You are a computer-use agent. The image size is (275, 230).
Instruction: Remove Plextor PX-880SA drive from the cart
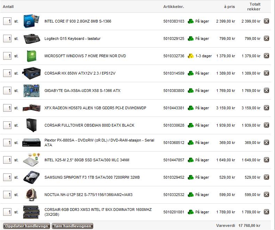(x=266, y=143)
